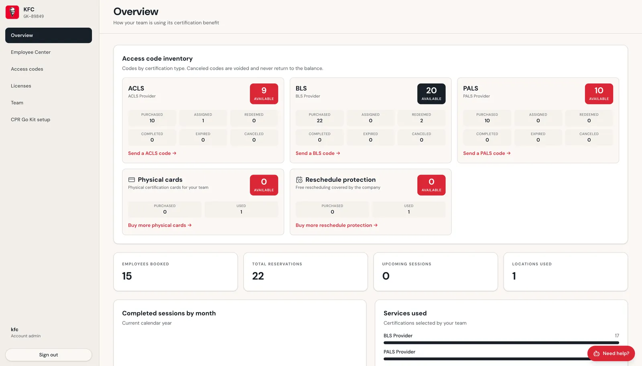The width and height of the screenshot is (642, 366).
Task: Click the Sign out button
Action: (49, 355)
